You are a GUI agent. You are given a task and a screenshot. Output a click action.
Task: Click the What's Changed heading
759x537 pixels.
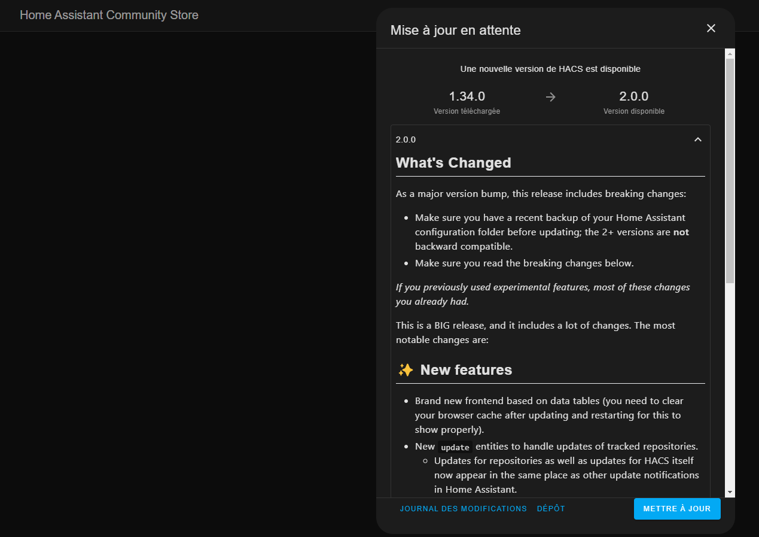(x=453, y=163)
